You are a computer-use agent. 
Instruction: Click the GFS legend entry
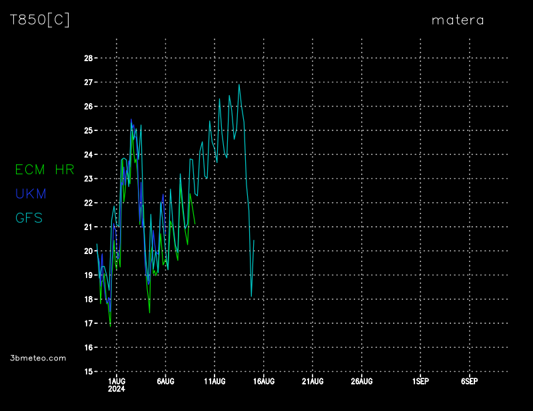point(29,217)
